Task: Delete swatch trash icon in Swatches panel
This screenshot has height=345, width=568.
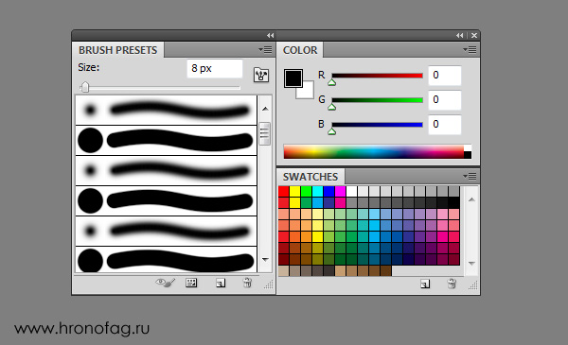Action: (x=452, y=284)
